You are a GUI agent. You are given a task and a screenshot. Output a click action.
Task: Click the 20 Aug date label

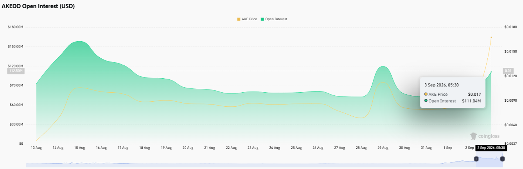[x=188, y=148]
